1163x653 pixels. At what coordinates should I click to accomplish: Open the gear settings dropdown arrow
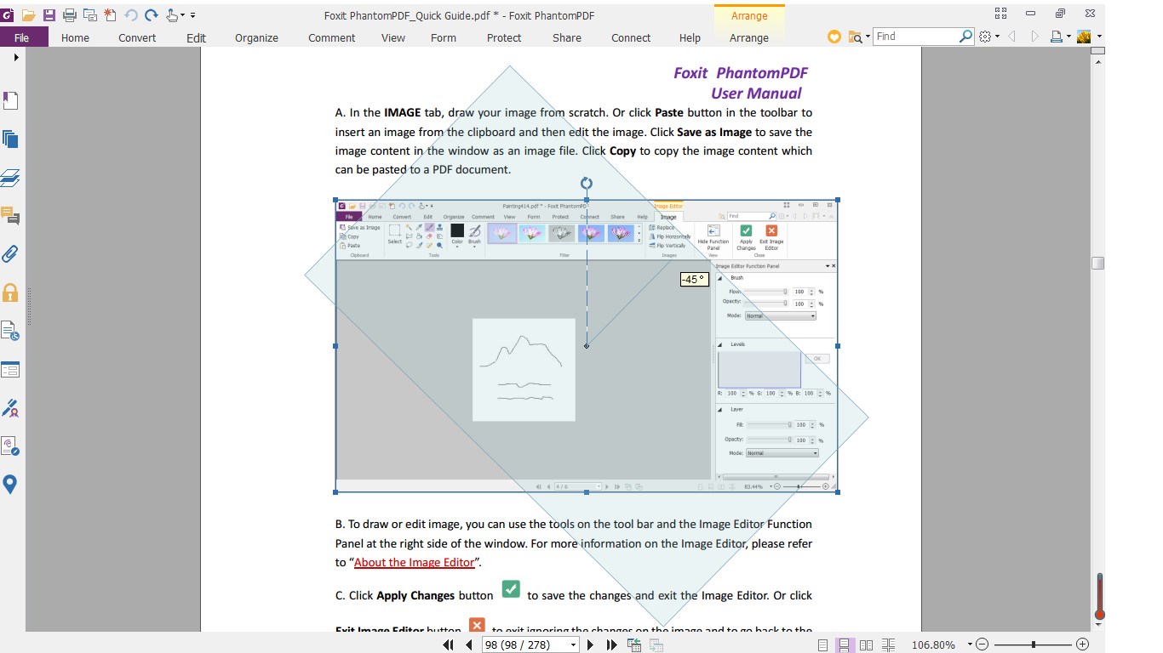point(997,37)
